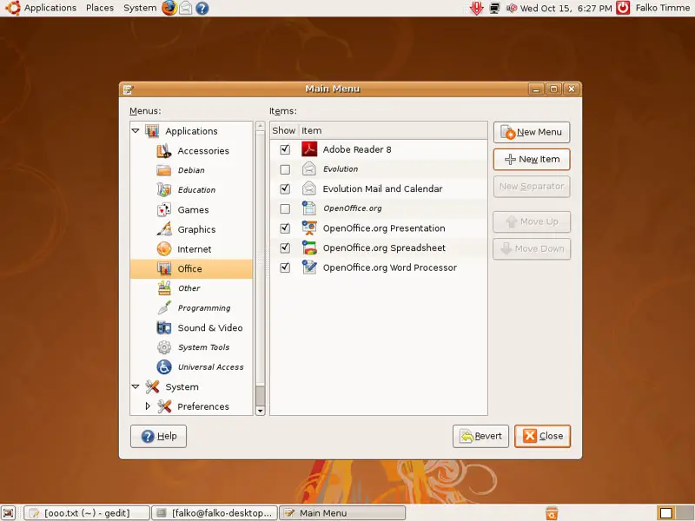The height and width of the screenshot is (521, 695).
Task: Open the Evolution mail icon in top panel
Action: pos(185,8)
